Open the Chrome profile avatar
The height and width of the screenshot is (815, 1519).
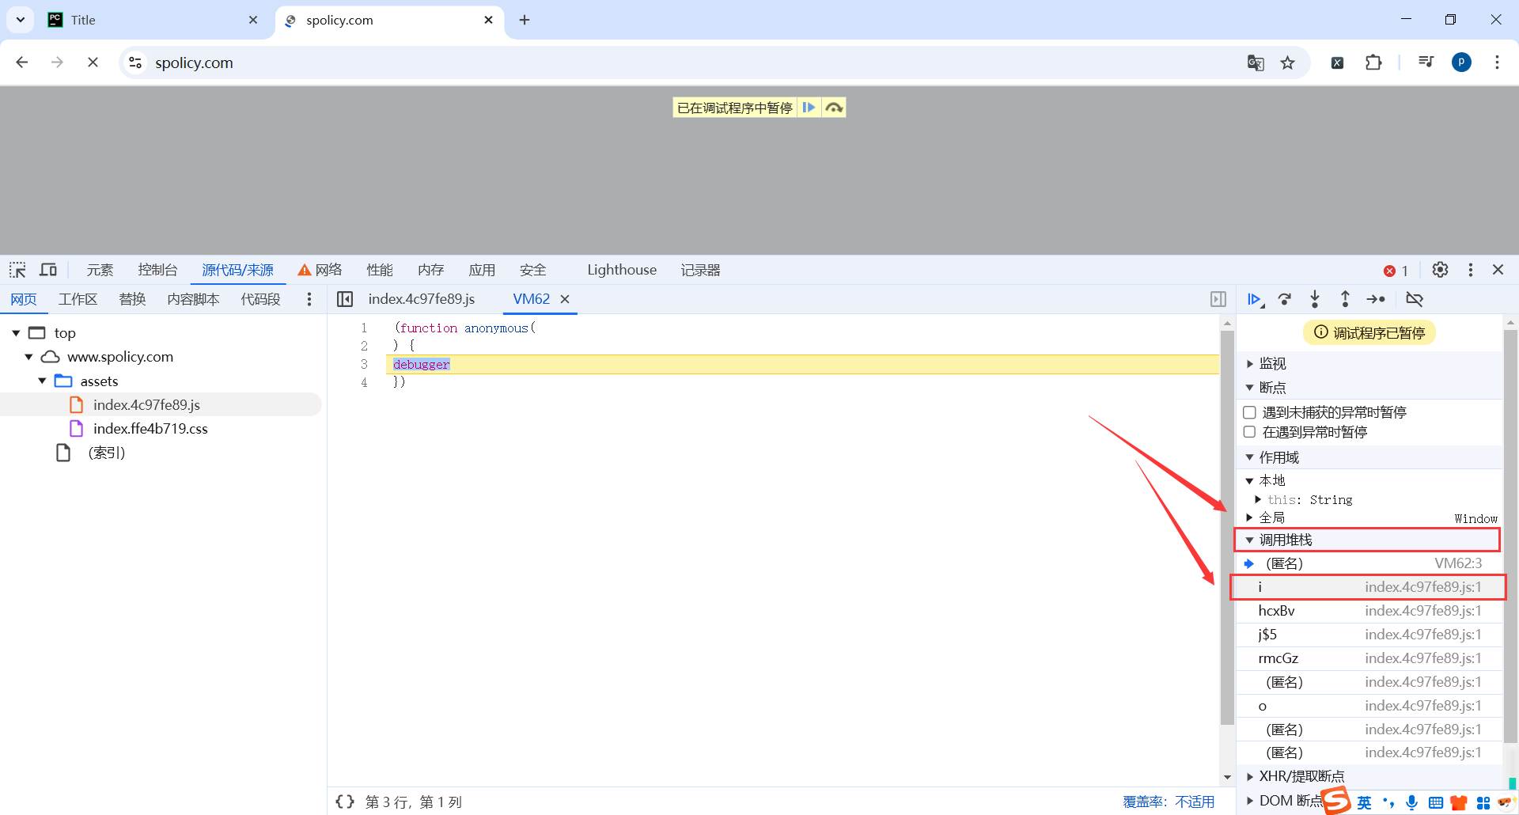tap(1461, 63)
